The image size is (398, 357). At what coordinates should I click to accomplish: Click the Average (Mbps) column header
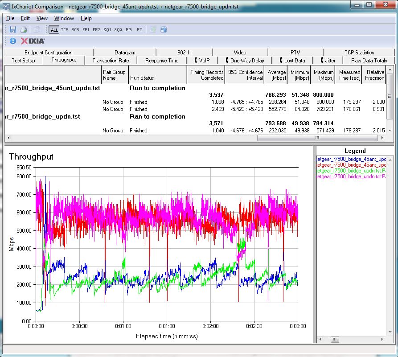[x=275, y=75]
